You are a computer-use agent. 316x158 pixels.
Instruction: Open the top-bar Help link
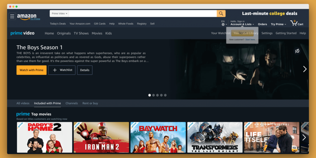click(112, 23)
